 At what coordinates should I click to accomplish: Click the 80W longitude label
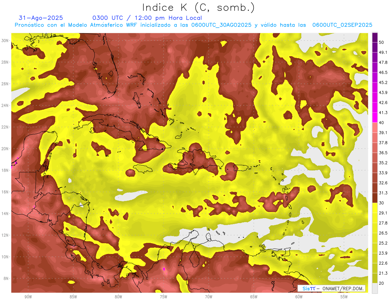(118, 297)
